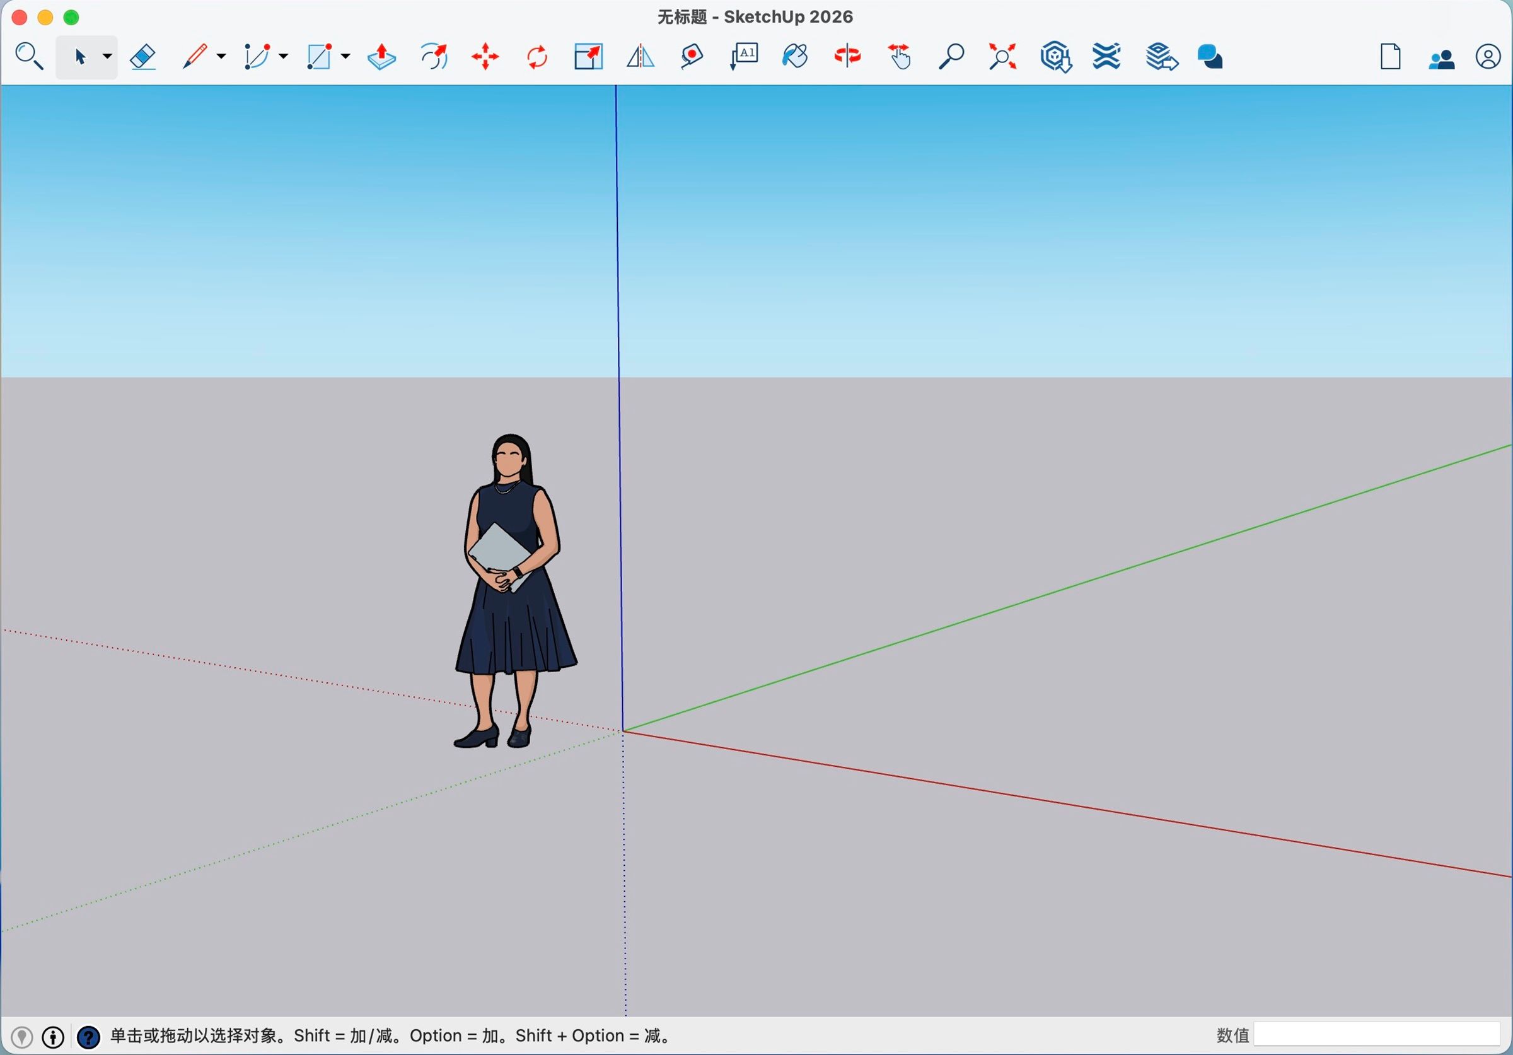The width and height of the screenshot is (1513, 1055).
Task: Open the user account profile icon
Action: pyautogui.click(x=1487, y=57)
